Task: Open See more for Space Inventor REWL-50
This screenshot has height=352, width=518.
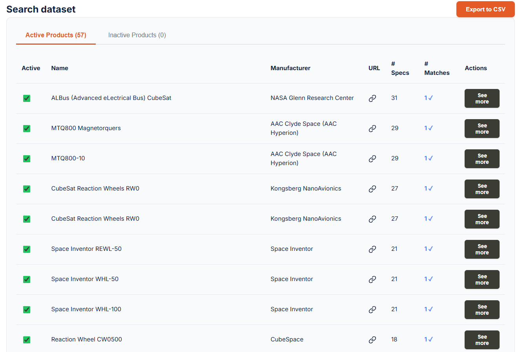Action: 482,249
